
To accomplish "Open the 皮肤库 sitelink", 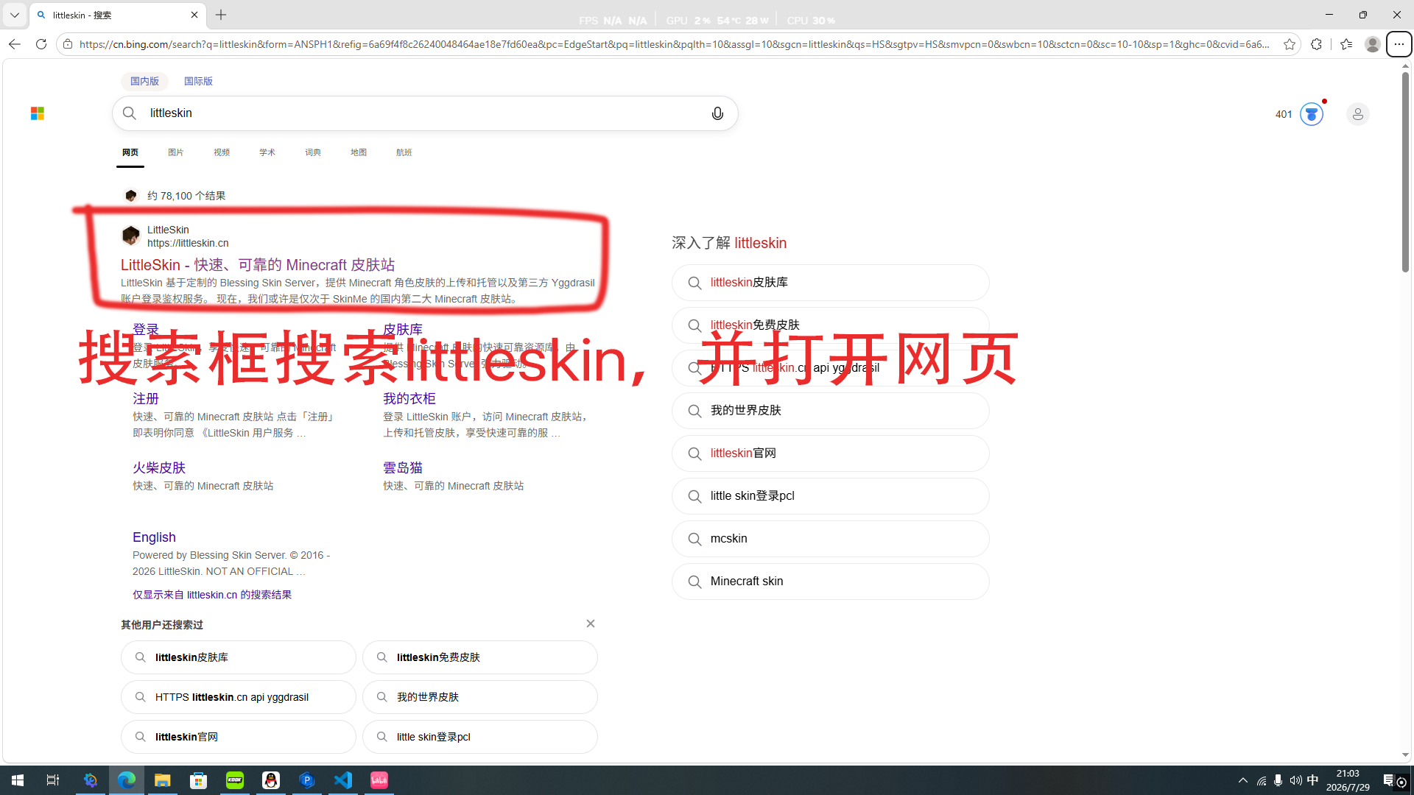I will [403, 329].
